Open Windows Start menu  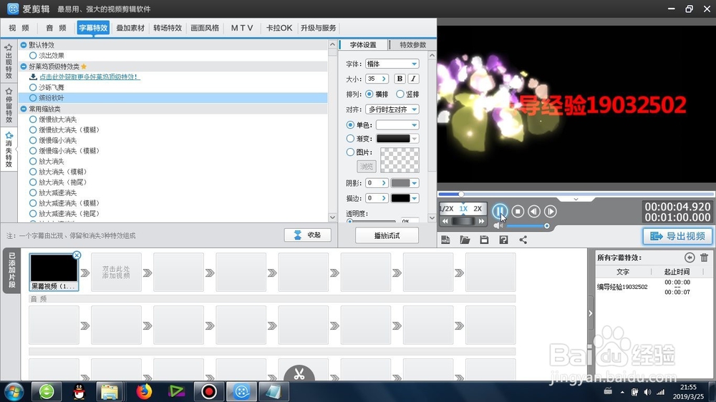(13, 391)
